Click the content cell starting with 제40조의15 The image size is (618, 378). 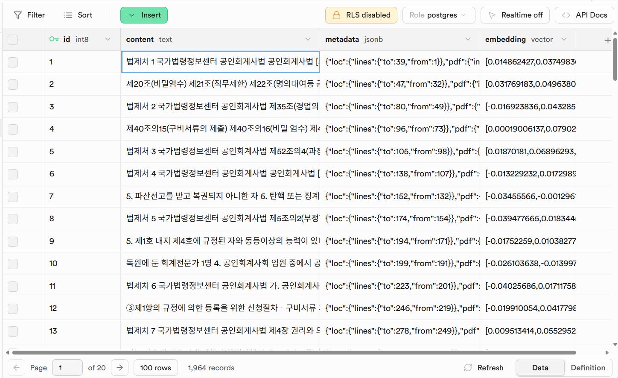pos(221,129)
